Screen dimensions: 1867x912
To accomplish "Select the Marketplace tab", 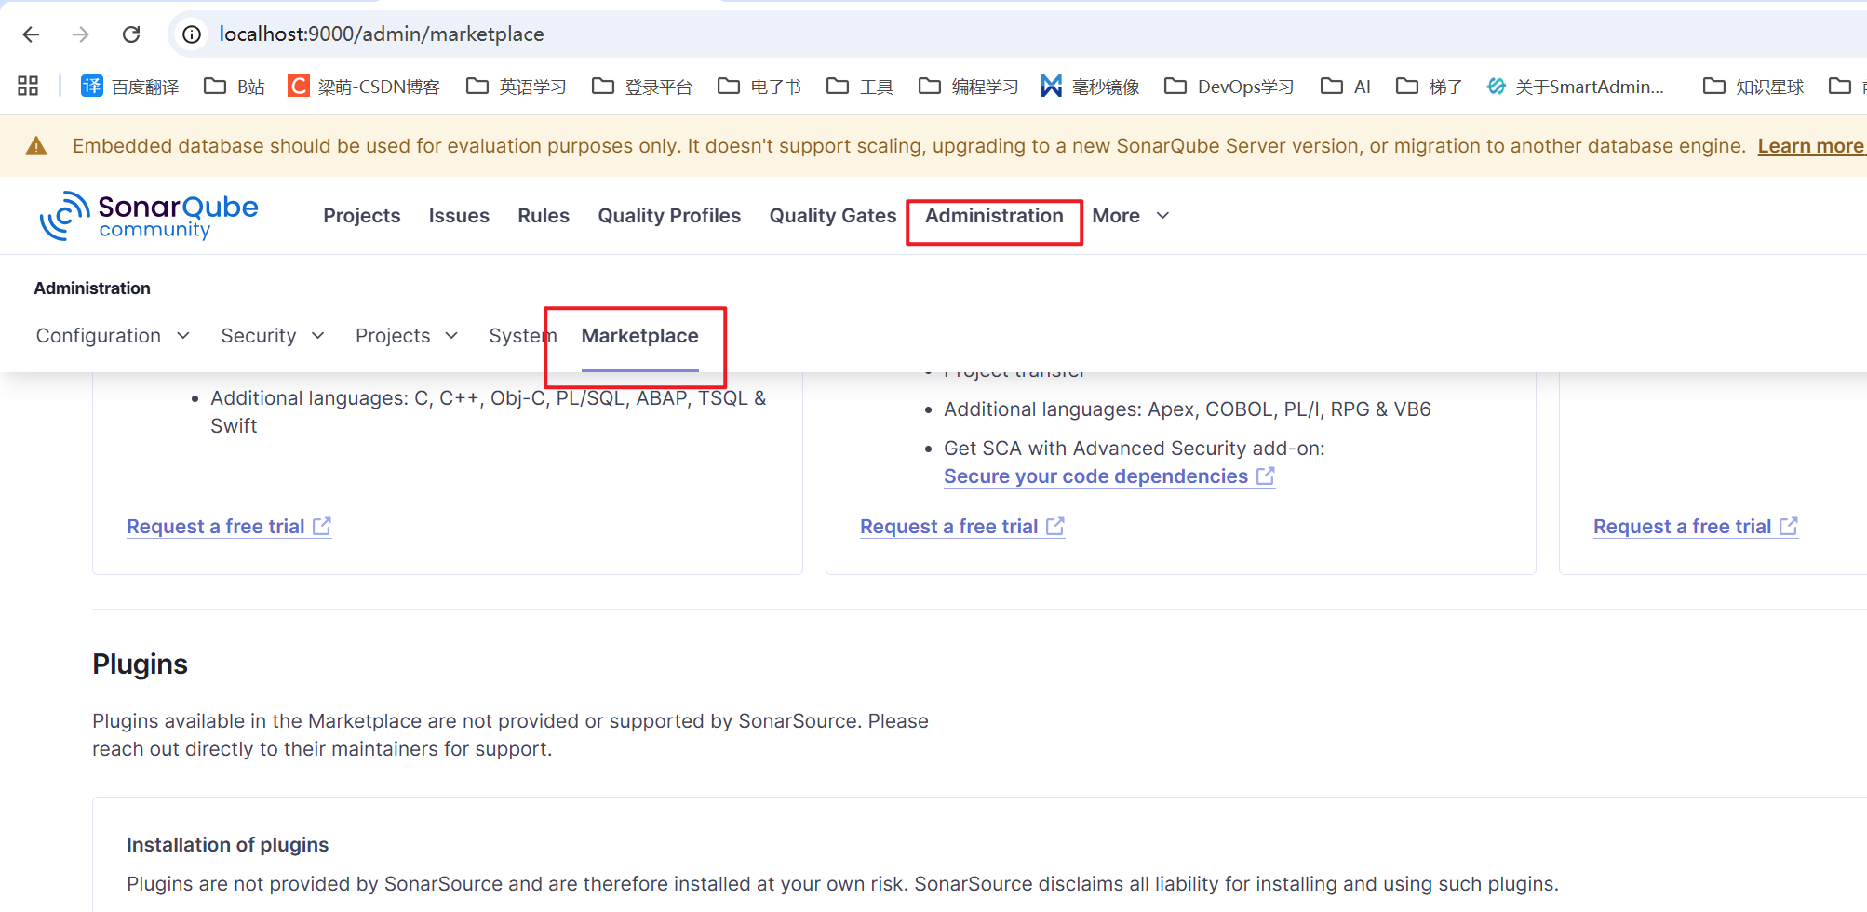I will point(639,336).
